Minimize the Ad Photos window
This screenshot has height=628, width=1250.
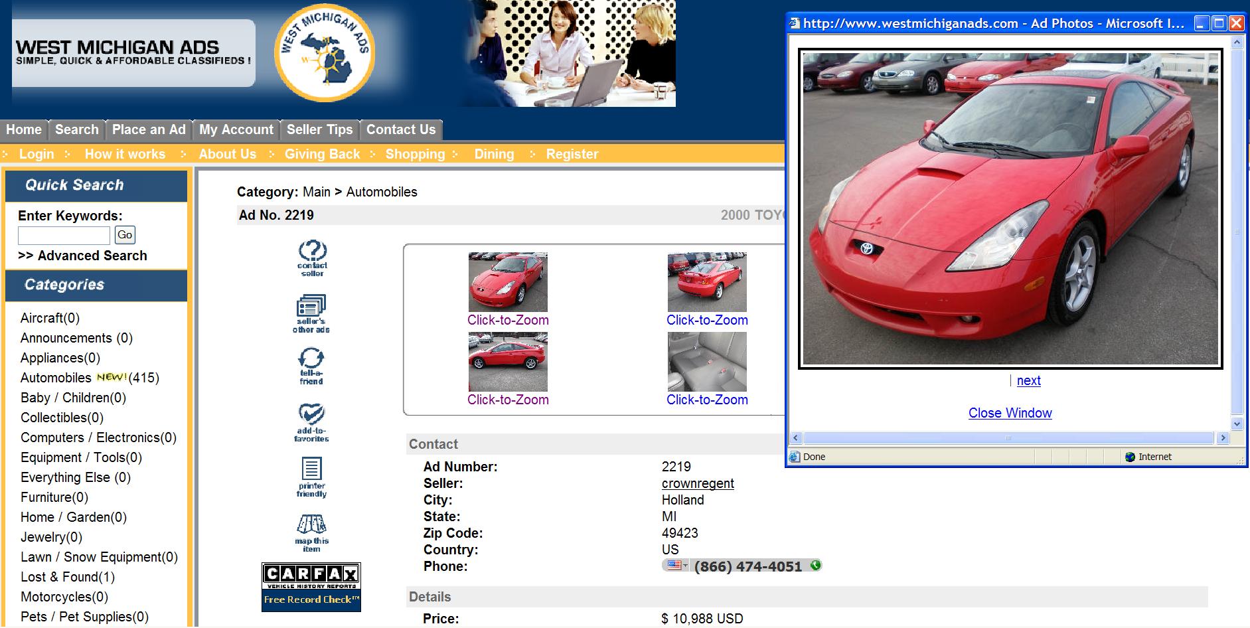pyautogui.click(x=1202, y=24)
